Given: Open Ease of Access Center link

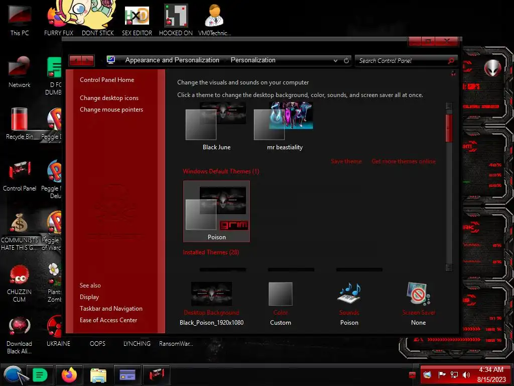Looking at the screenshot, I should (108, 320).
